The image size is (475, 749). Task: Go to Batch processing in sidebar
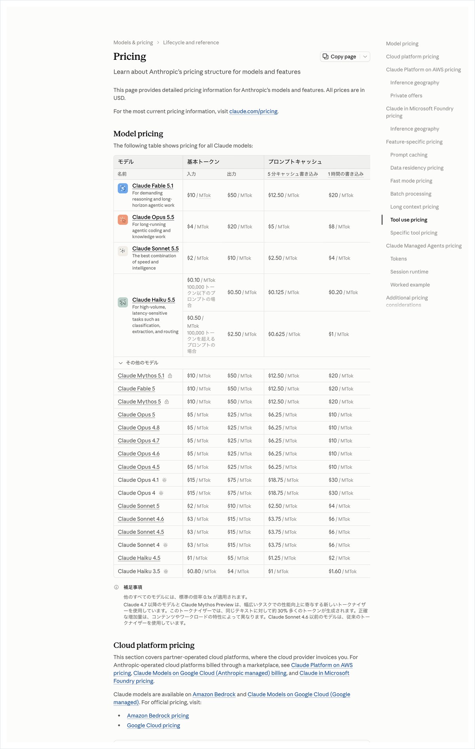[x=411, y=194]
